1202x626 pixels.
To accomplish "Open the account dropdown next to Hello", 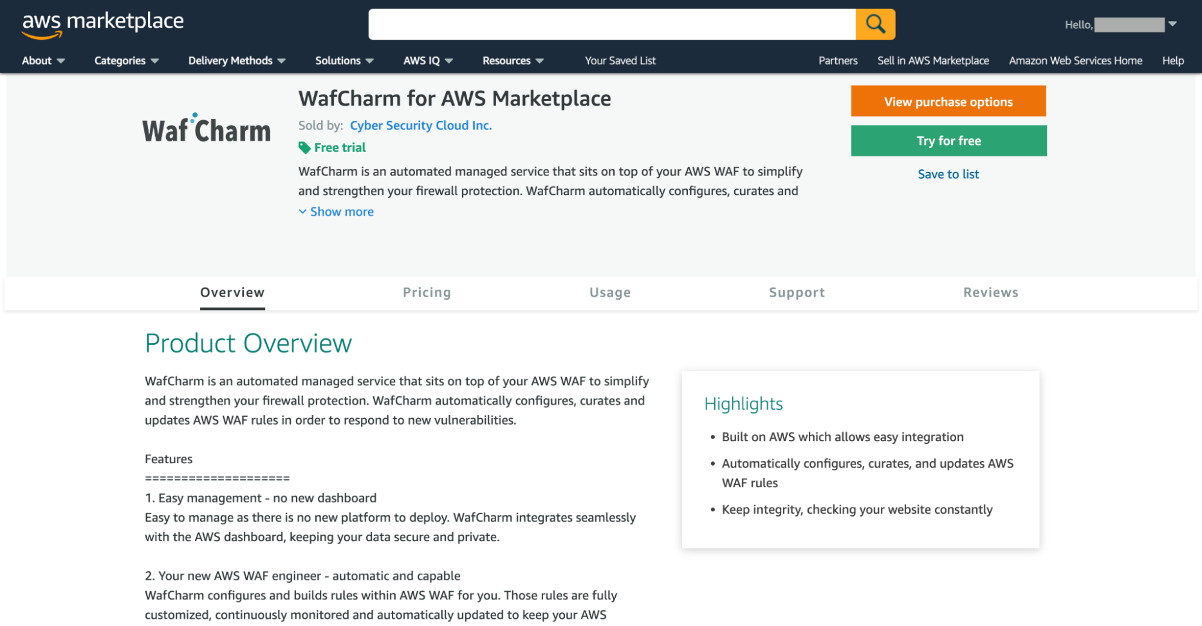I will (x=1172, y=24).
